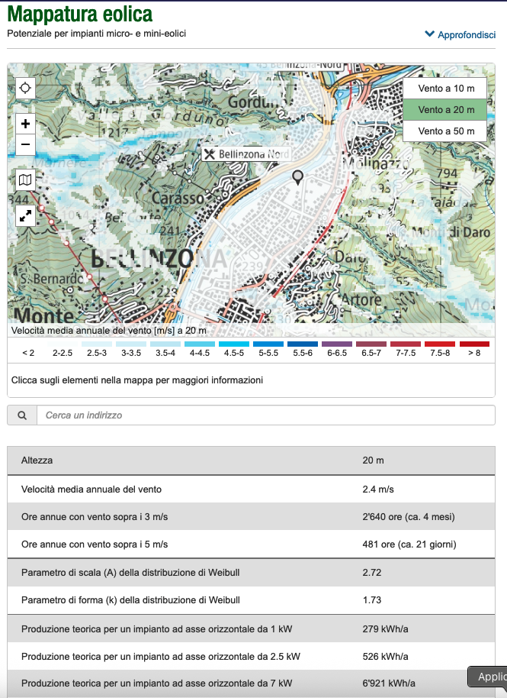Click the search magnifier icon

[x=22, y=415]
